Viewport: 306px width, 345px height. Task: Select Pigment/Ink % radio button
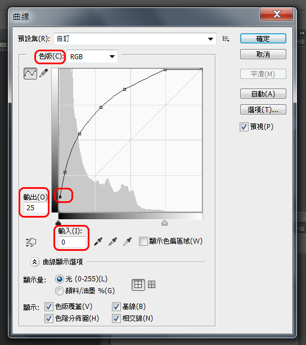59,291
